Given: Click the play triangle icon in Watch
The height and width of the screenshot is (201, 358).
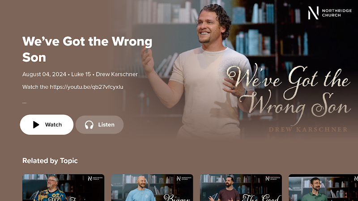Looking at the screenshot, I should point(36,125).
